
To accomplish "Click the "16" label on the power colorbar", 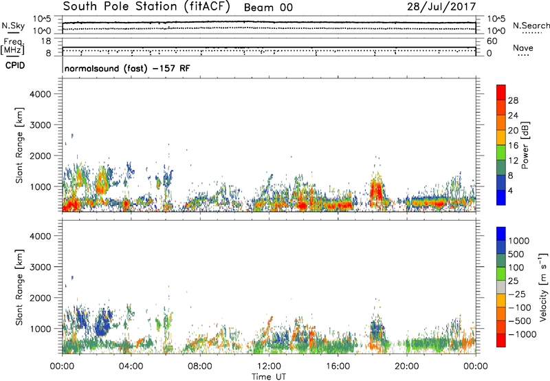I will coord(513,146).
